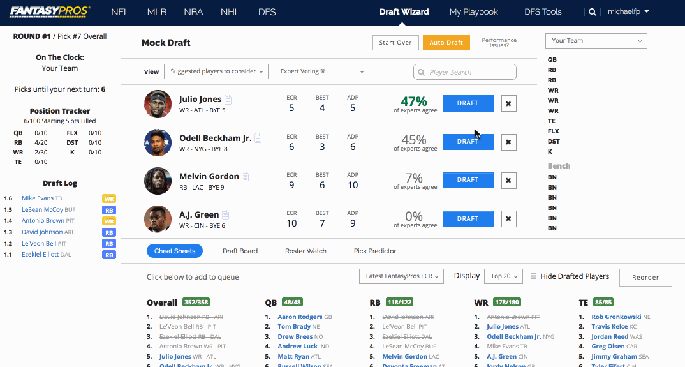Open Julio Jones player notes icon
685x367 pixels.
pyautogui.click(x=228, y=100)
